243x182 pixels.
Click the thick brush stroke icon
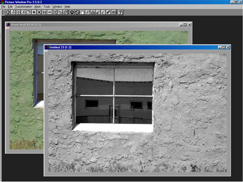109,12
